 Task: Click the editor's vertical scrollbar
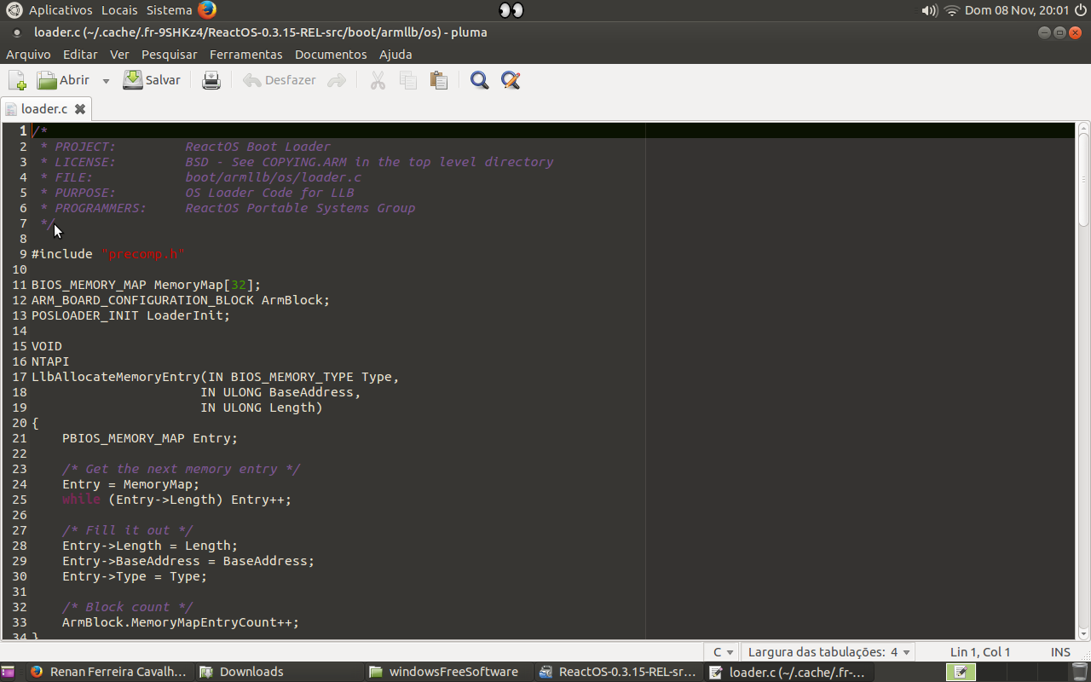[x=1083, y=381]
